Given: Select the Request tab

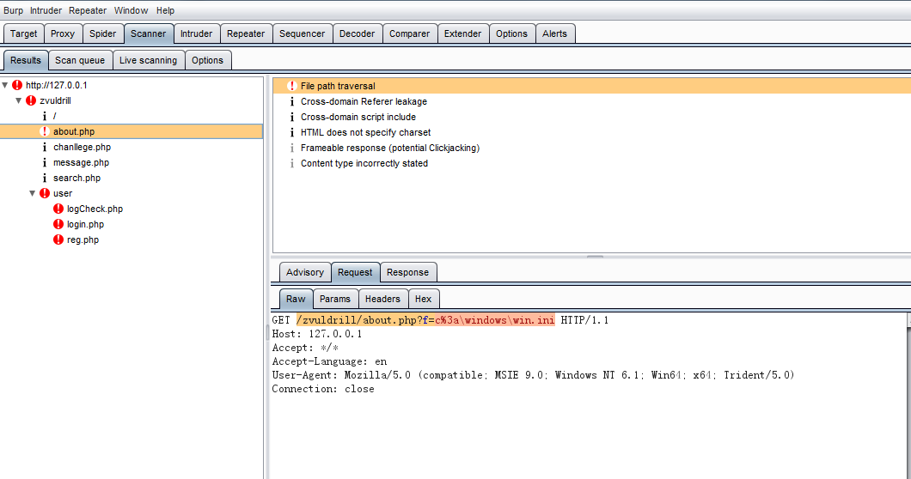Looking at the screenshot, I should 355,272.
